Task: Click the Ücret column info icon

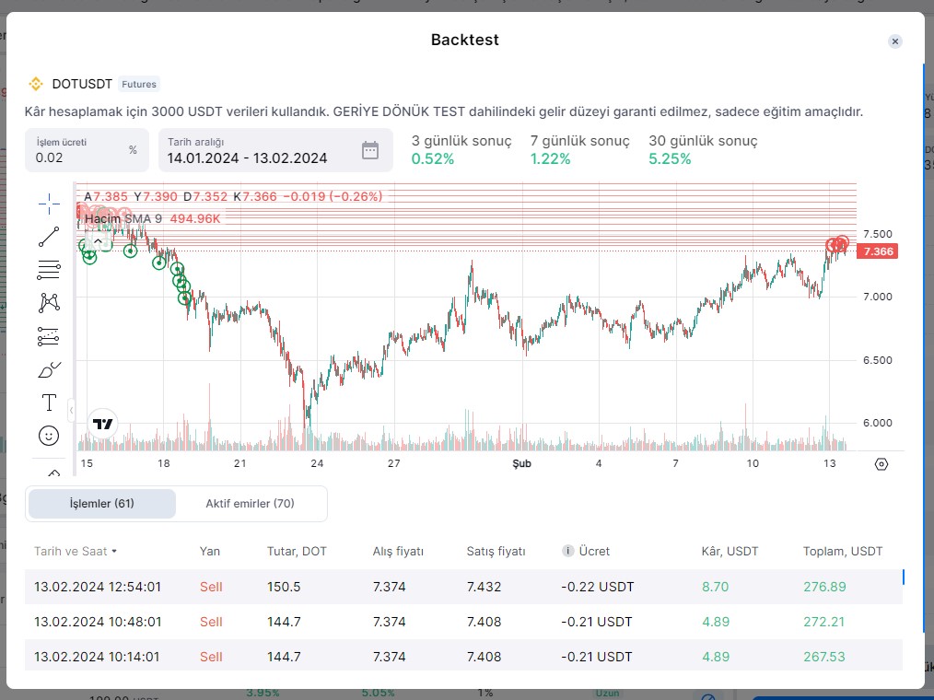Action: pyautogui.click(x=567, y=552)
